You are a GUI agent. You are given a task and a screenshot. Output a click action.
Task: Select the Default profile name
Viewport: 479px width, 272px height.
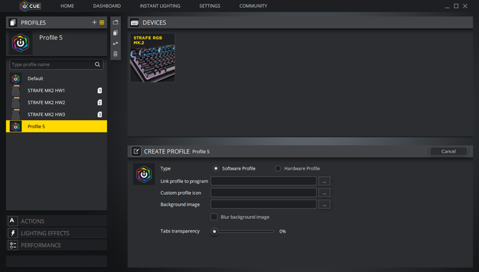36,79
